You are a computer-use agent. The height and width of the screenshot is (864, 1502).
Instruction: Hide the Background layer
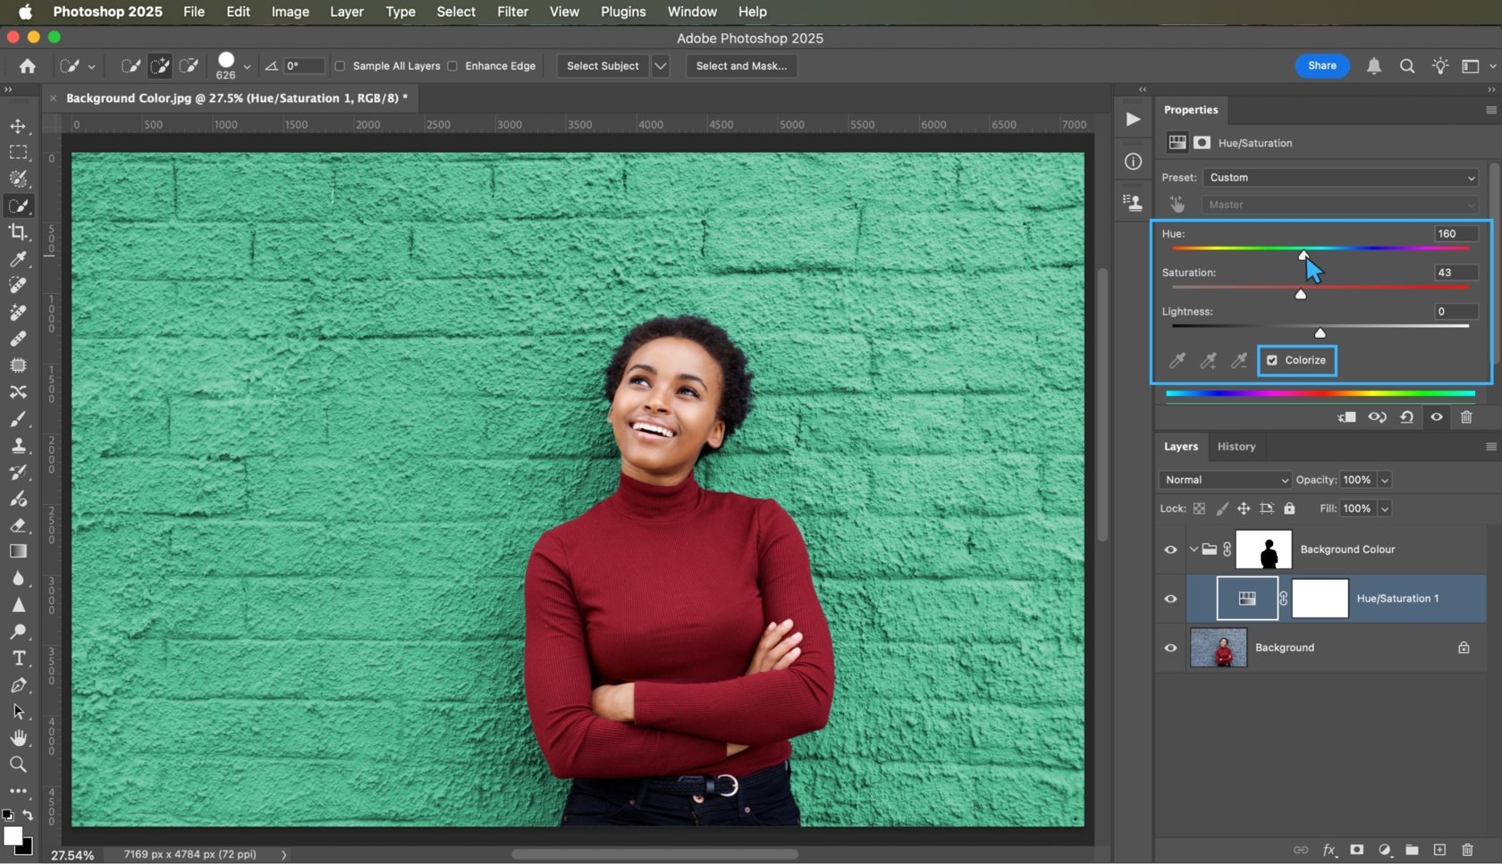tap(1170, 648)
